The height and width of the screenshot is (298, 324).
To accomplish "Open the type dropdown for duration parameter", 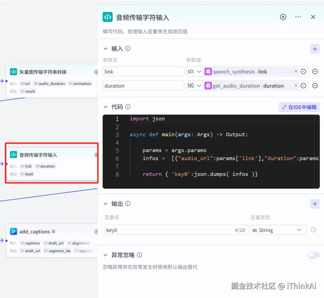I will coord(194,86).
